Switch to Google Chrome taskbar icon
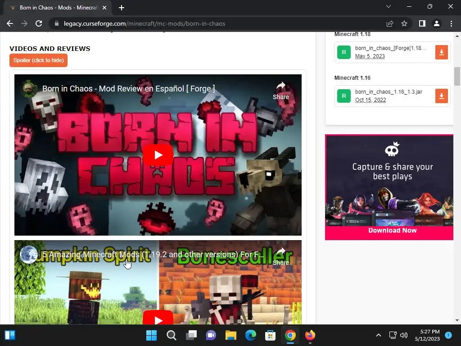The image size is (461, 346). coord(290,335)
